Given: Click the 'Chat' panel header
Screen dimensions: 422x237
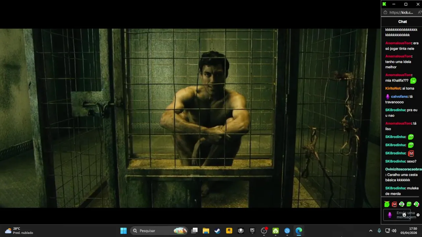Looking at the screenshot, I should pos(403,22).
